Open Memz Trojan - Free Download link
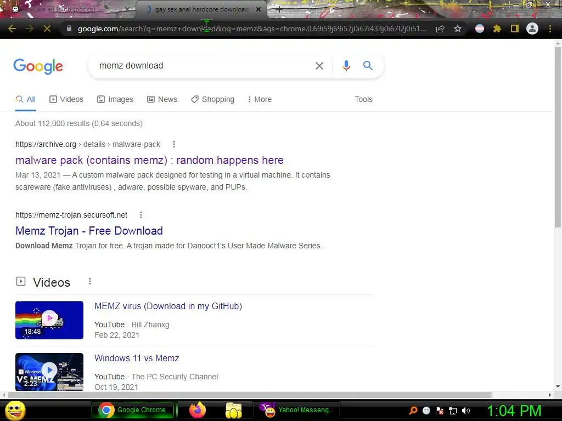Screen dimensions: 562x421 89,231
